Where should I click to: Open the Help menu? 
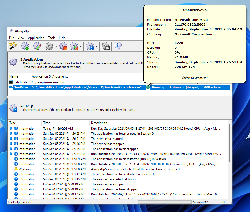coord(62,38)
